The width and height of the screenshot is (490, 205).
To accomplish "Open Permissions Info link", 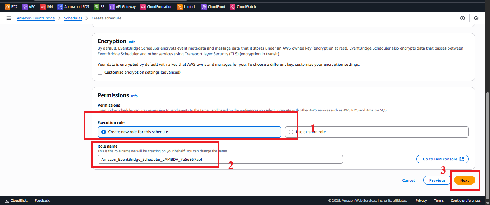I will (x=134, y=96).
